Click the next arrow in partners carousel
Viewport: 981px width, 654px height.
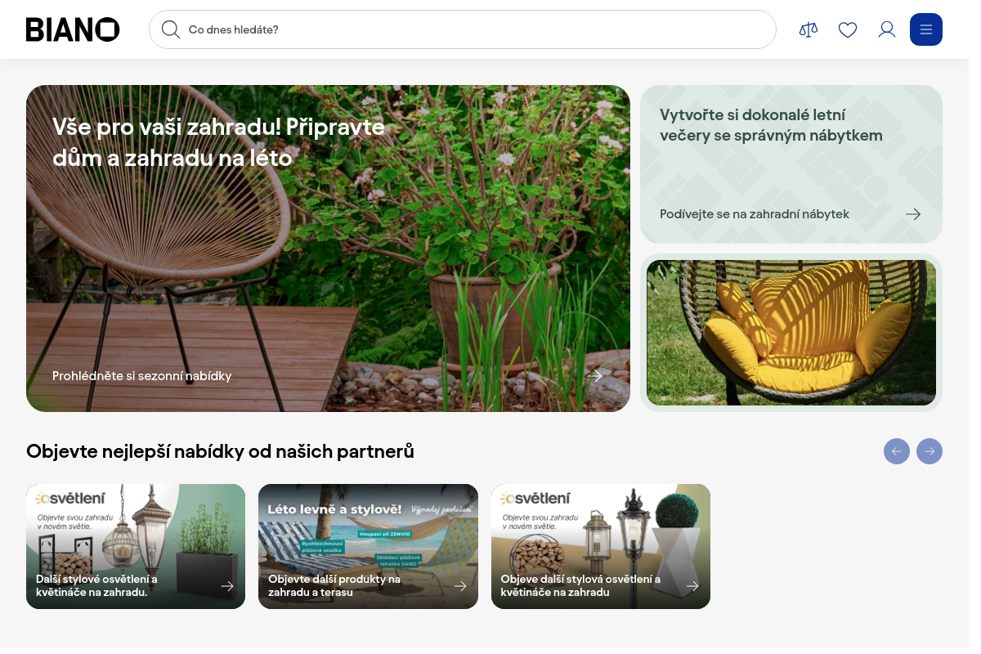point(929,451)
